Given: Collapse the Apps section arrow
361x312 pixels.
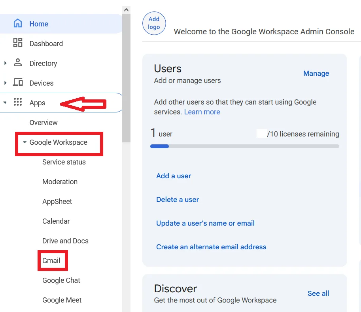Looking at the screenshot, I should click(5, 103).
